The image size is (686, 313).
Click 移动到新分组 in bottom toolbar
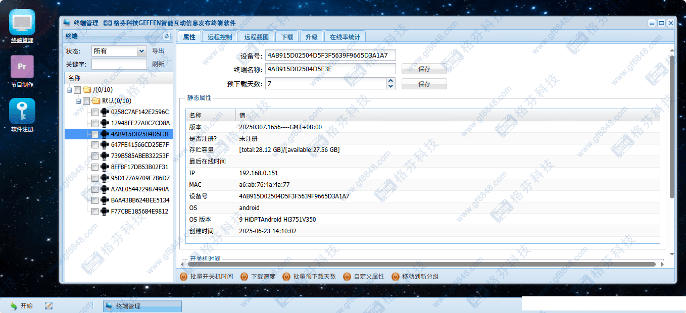[395, 277]
